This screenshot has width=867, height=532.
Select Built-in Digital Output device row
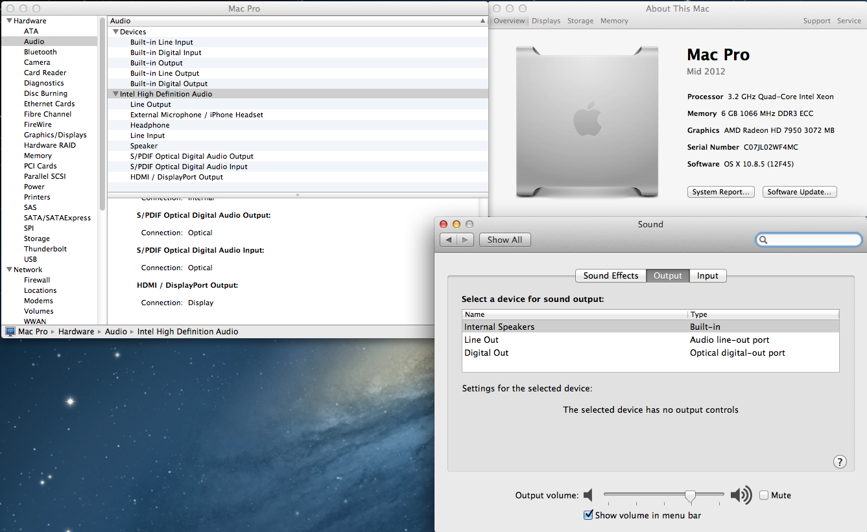(298, 84)
